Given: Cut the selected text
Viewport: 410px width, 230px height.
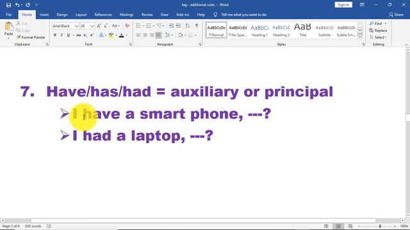Looking at the screenshot, I should click(x=22, y=23).
